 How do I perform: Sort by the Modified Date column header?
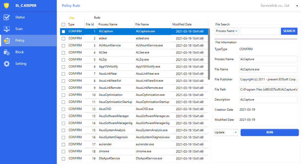pos(182,24)
